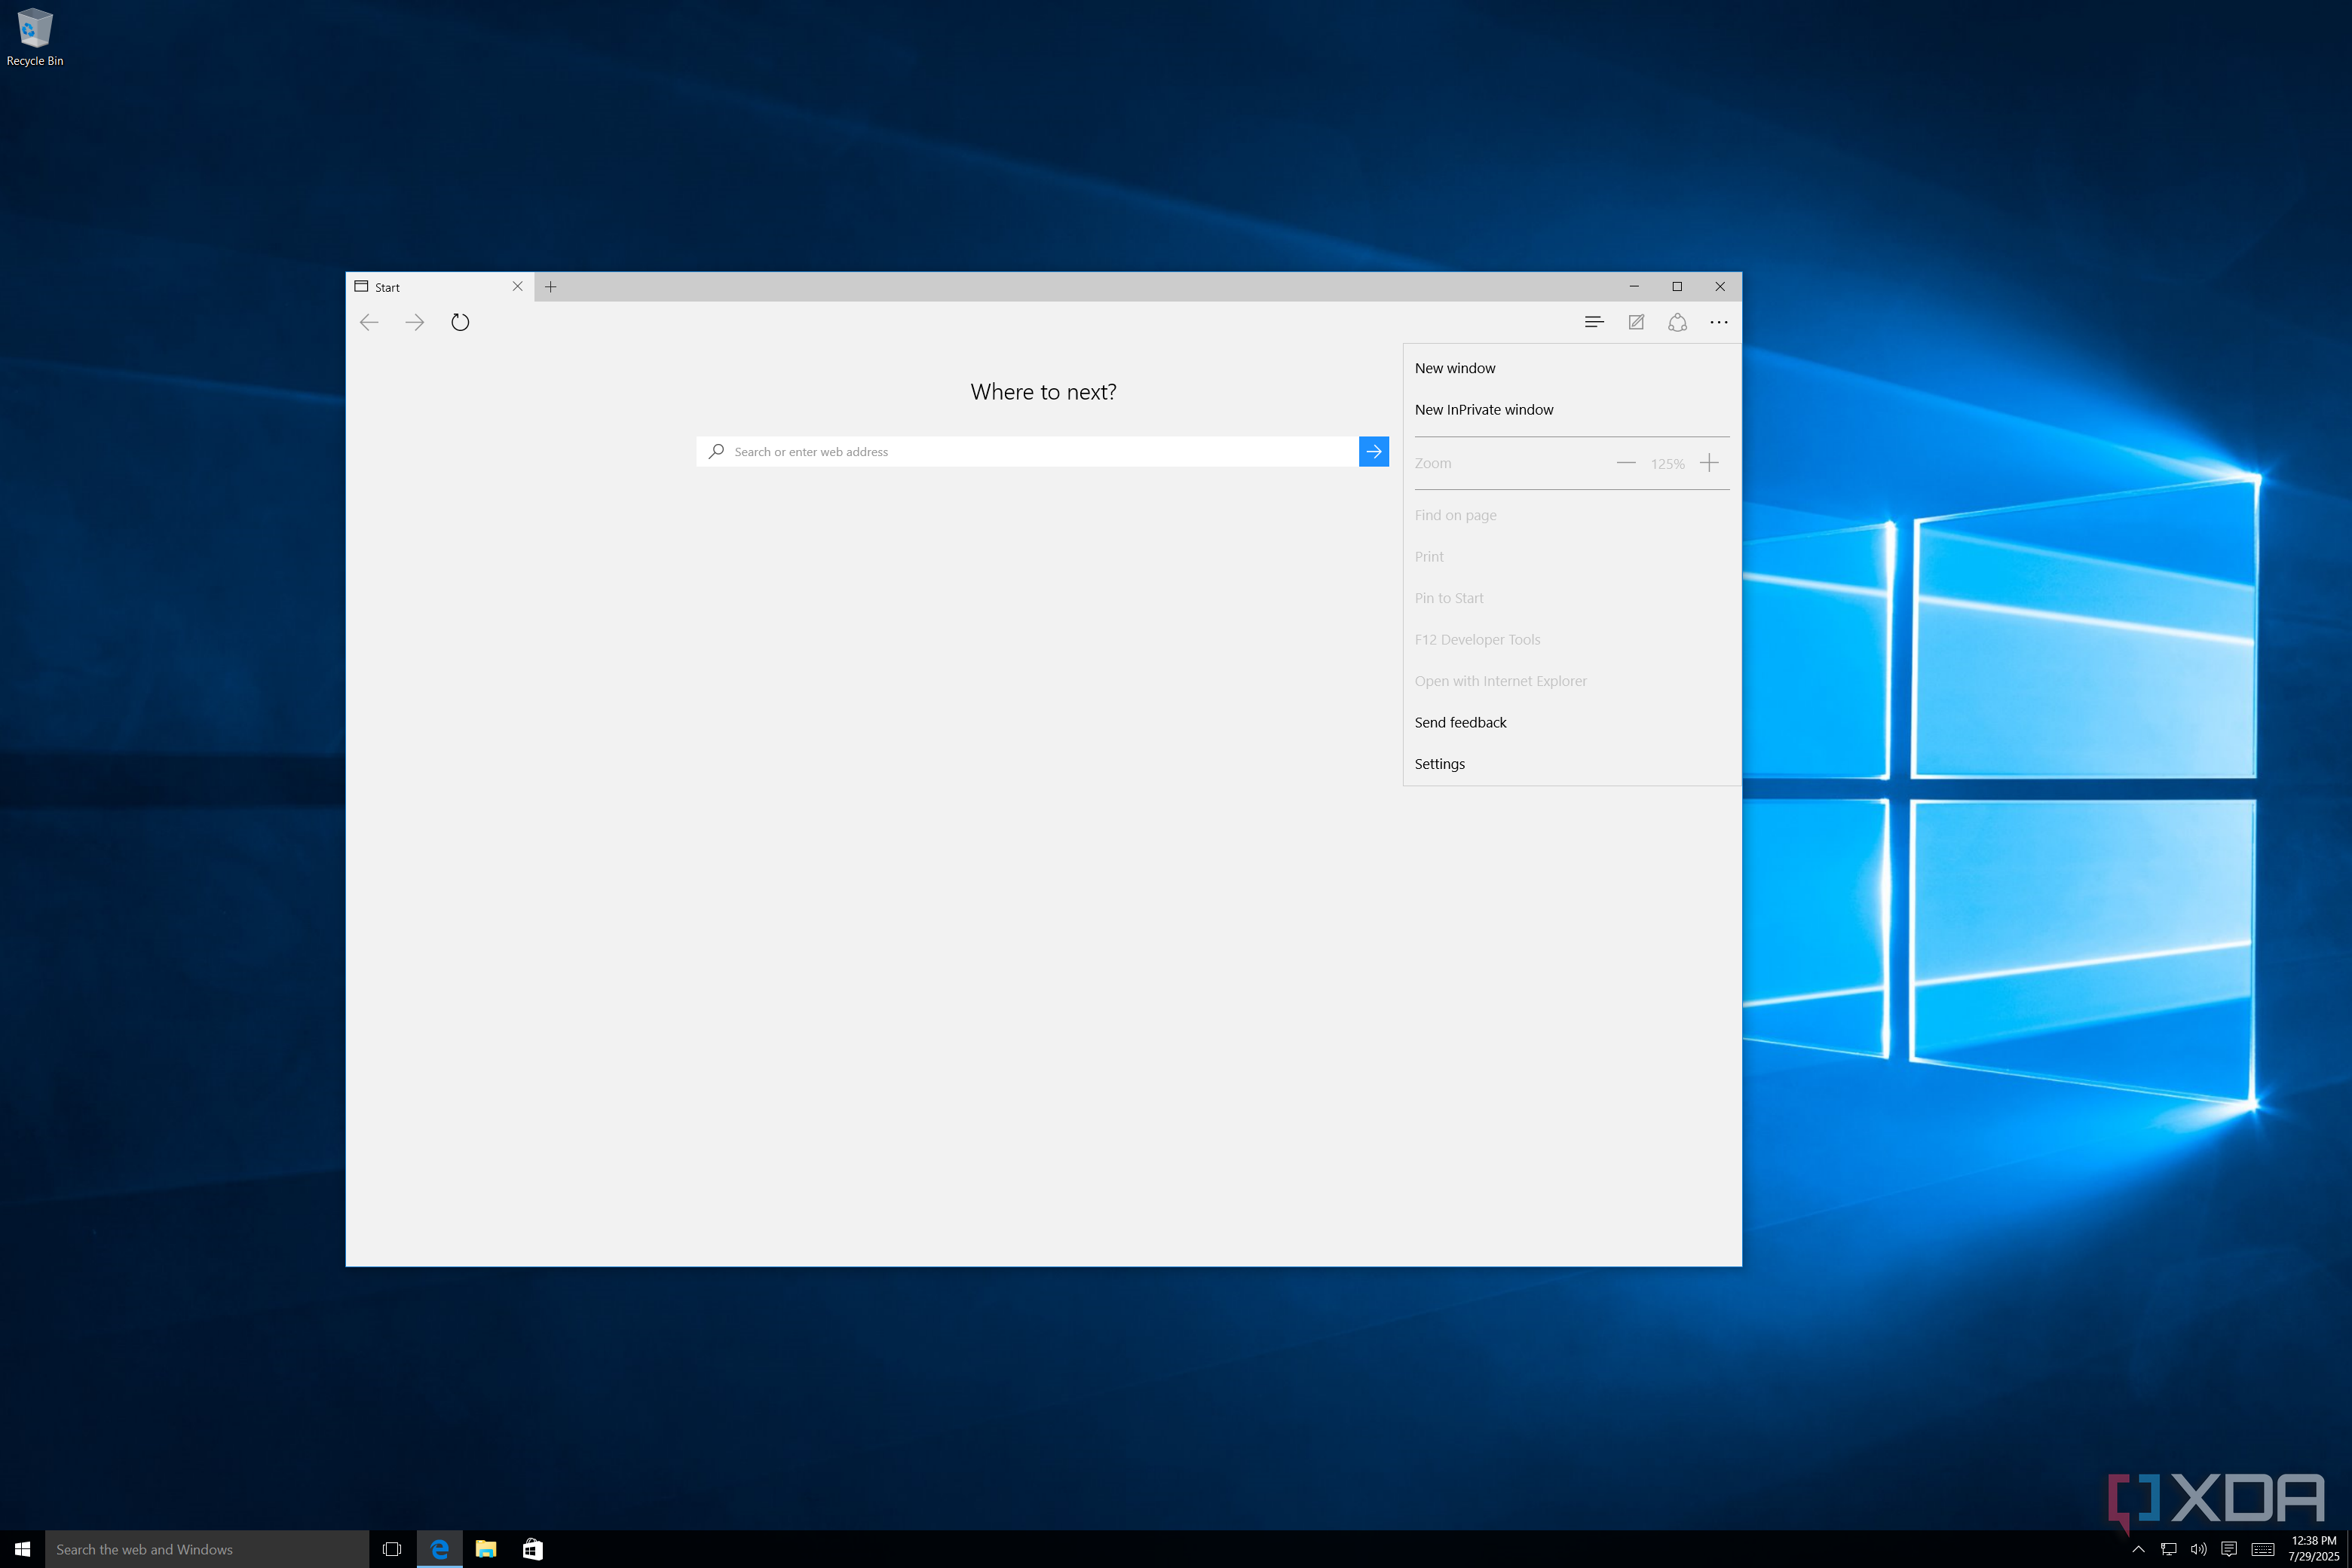
Task: Open the Windows Start button
Action: [22, 1549]
